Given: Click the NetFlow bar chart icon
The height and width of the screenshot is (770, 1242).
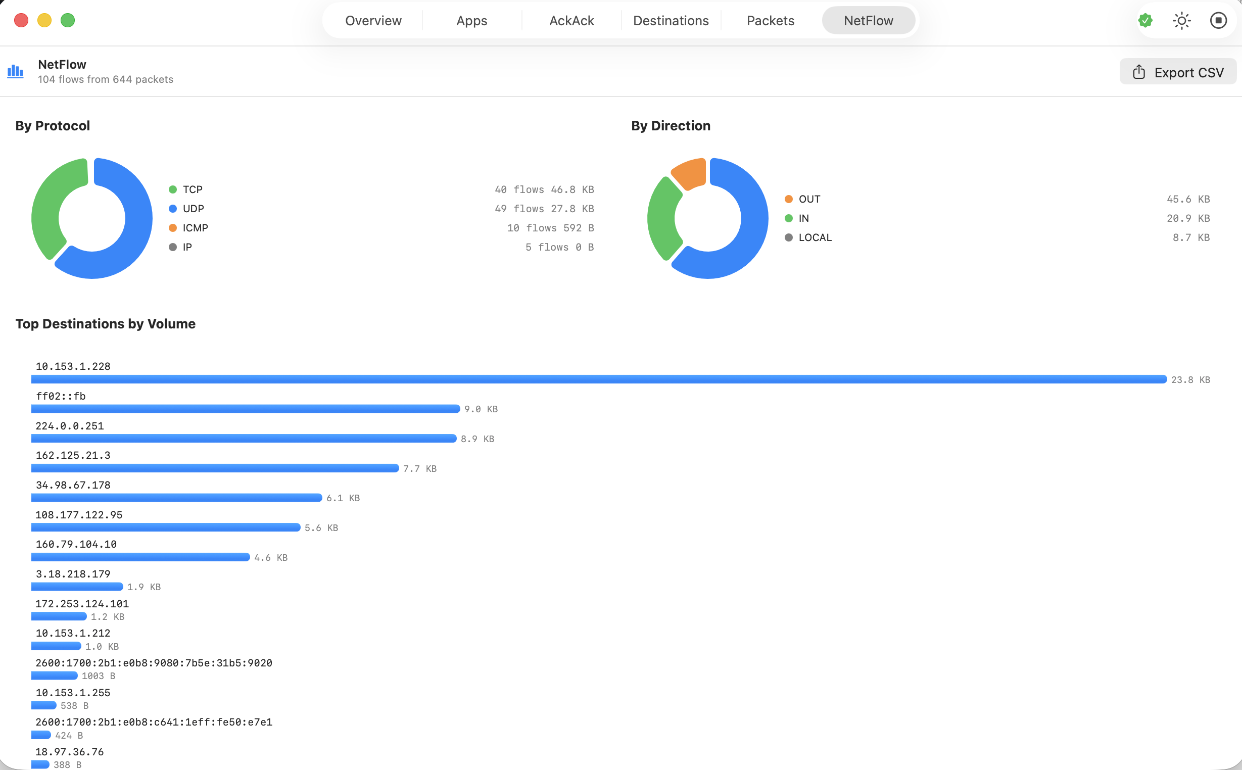Looking at the screenshot, I should (x=15, y=71).
